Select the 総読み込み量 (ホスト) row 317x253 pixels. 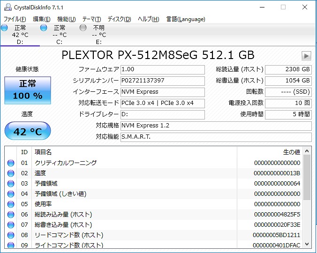[154, 215]
